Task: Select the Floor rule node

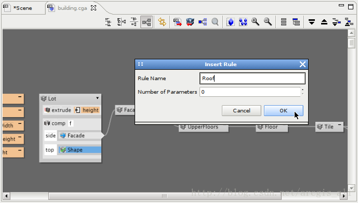Action: 272,127
